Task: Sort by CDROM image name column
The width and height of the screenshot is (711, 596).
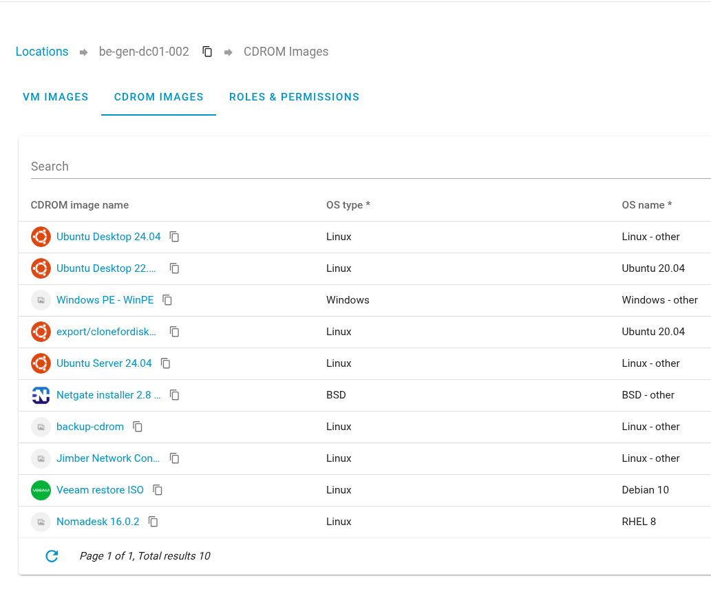Action: pyautogui.click(x=80, y=205)
